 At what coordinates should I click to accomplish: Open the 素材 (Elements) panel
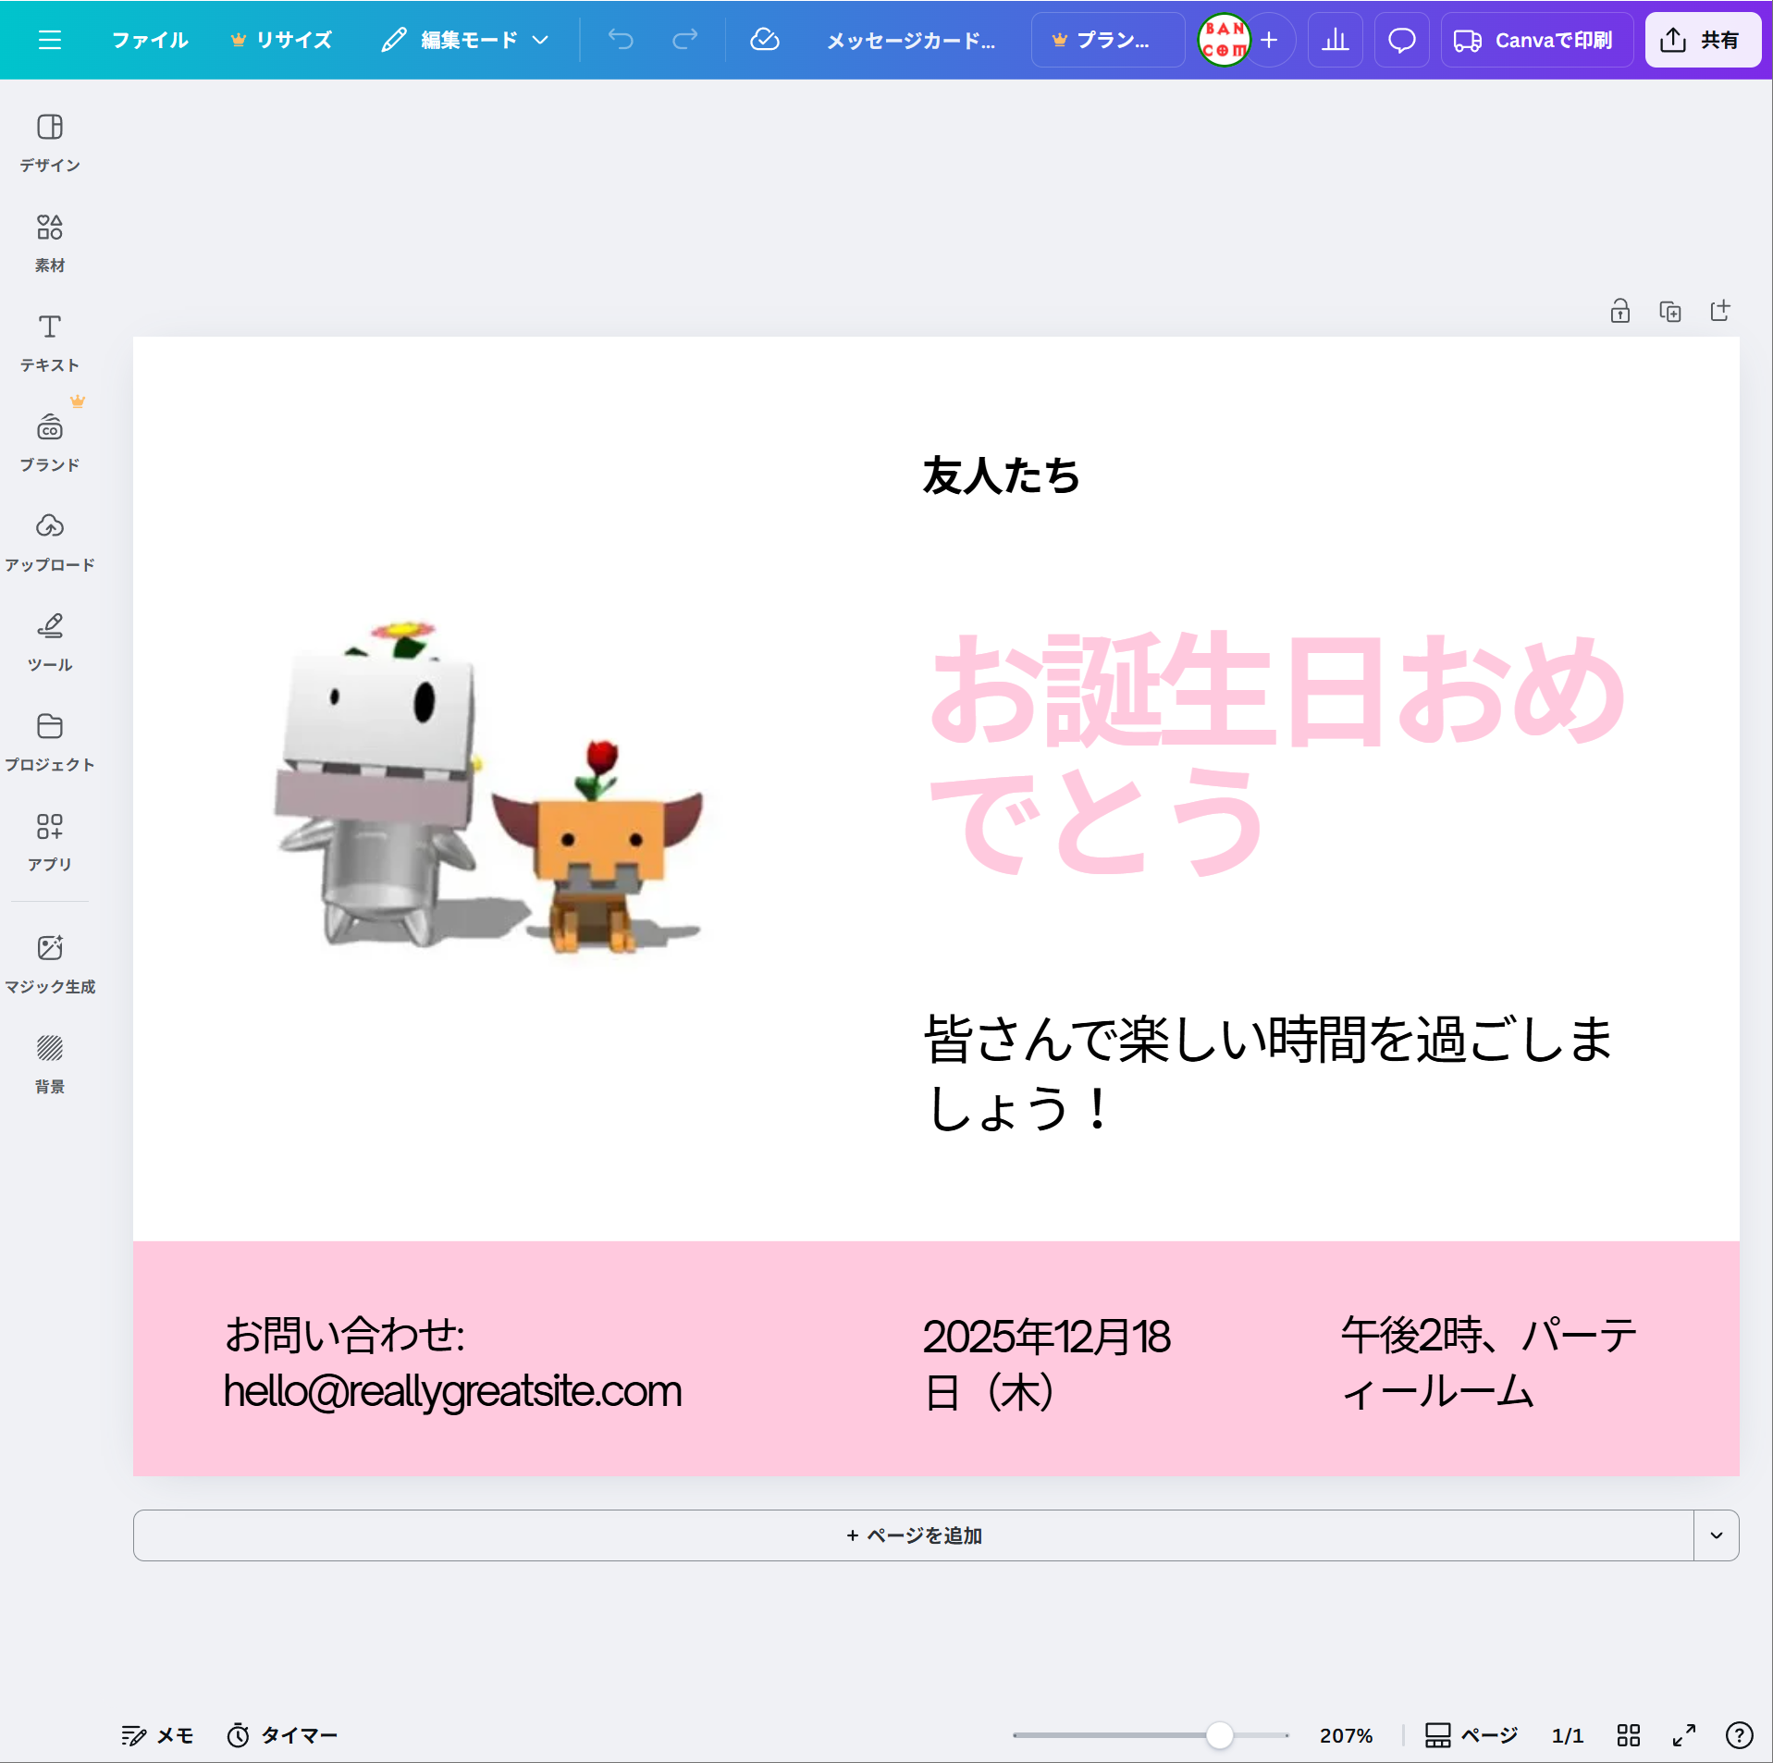coord(50,242)
